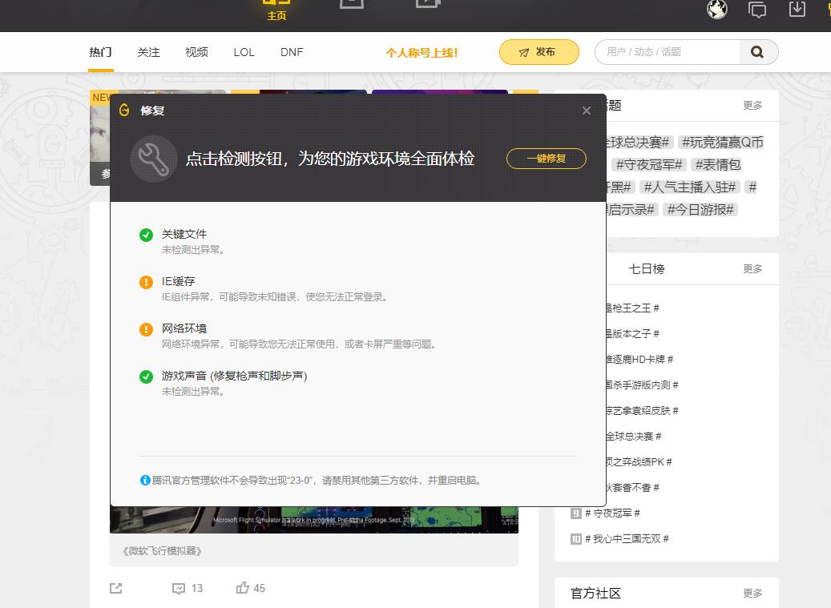Open the DNF tab
This screenshot has width=831, height=608.
[291, 51]
